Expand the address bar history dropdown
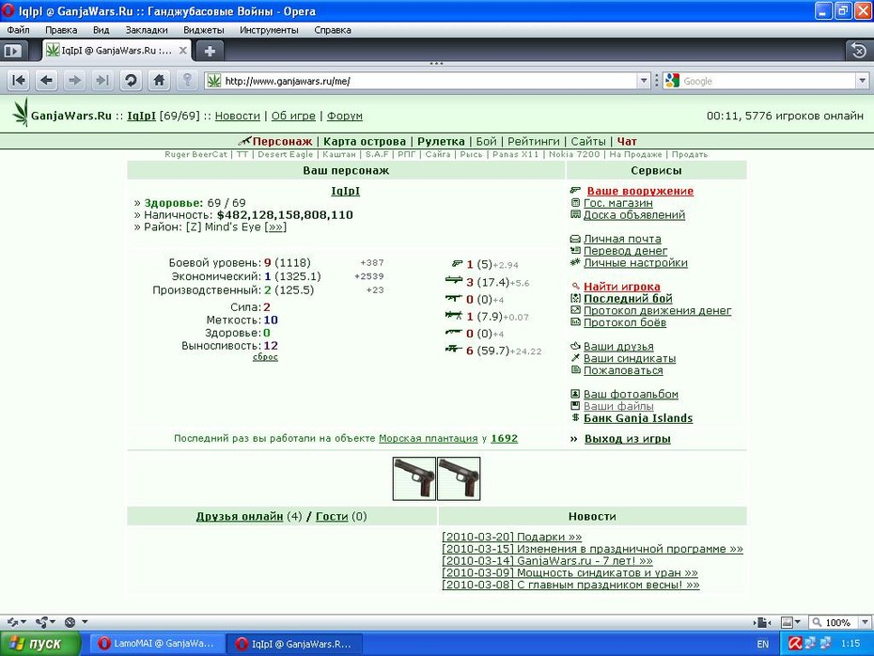The height and width of the screenshot is (656, 874). (644, 81)
